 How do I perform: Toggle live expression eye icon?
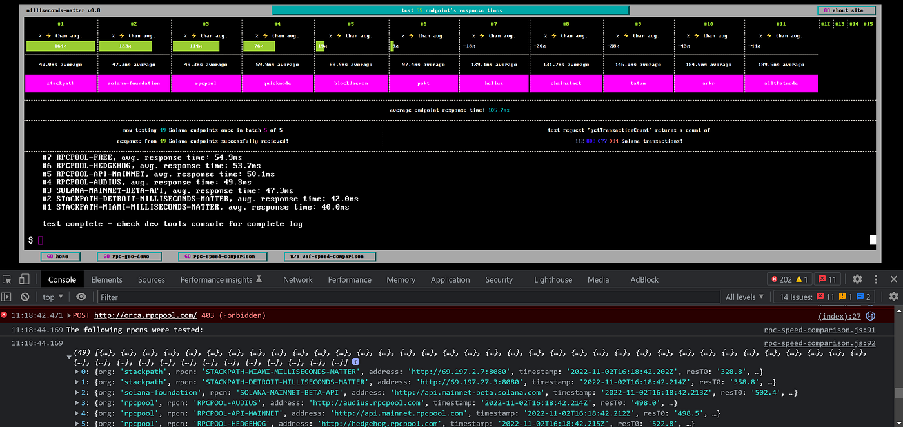click(x=81, y=297)
